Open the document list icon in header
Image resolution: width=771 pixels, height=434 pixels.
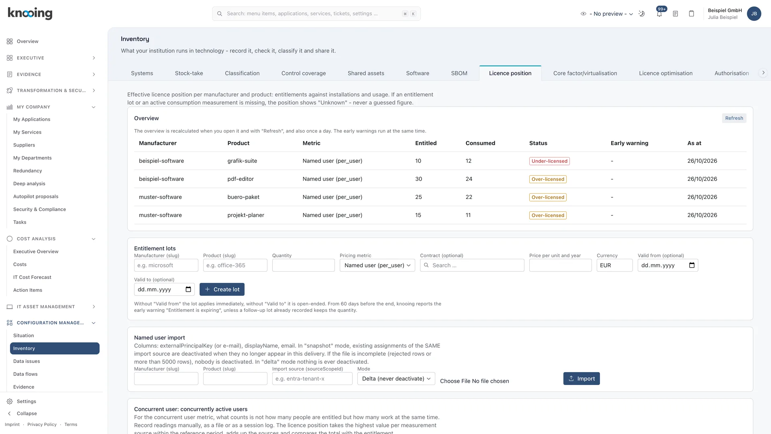tap(675, 14)
